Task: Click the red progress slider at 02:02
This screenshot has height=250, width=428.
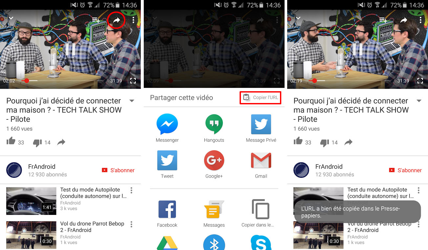Action: click(x=27, y=80)
